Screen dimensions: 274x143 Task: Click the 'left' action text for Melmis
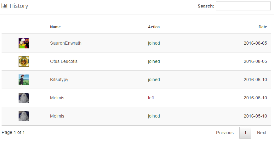coord(151,98)
